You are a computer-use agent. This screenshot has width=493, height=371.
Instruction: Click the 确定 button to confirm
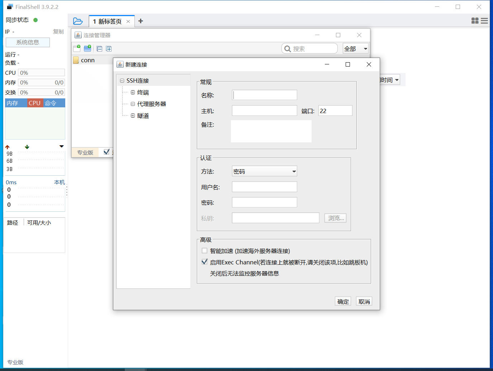tap(342, 301)
